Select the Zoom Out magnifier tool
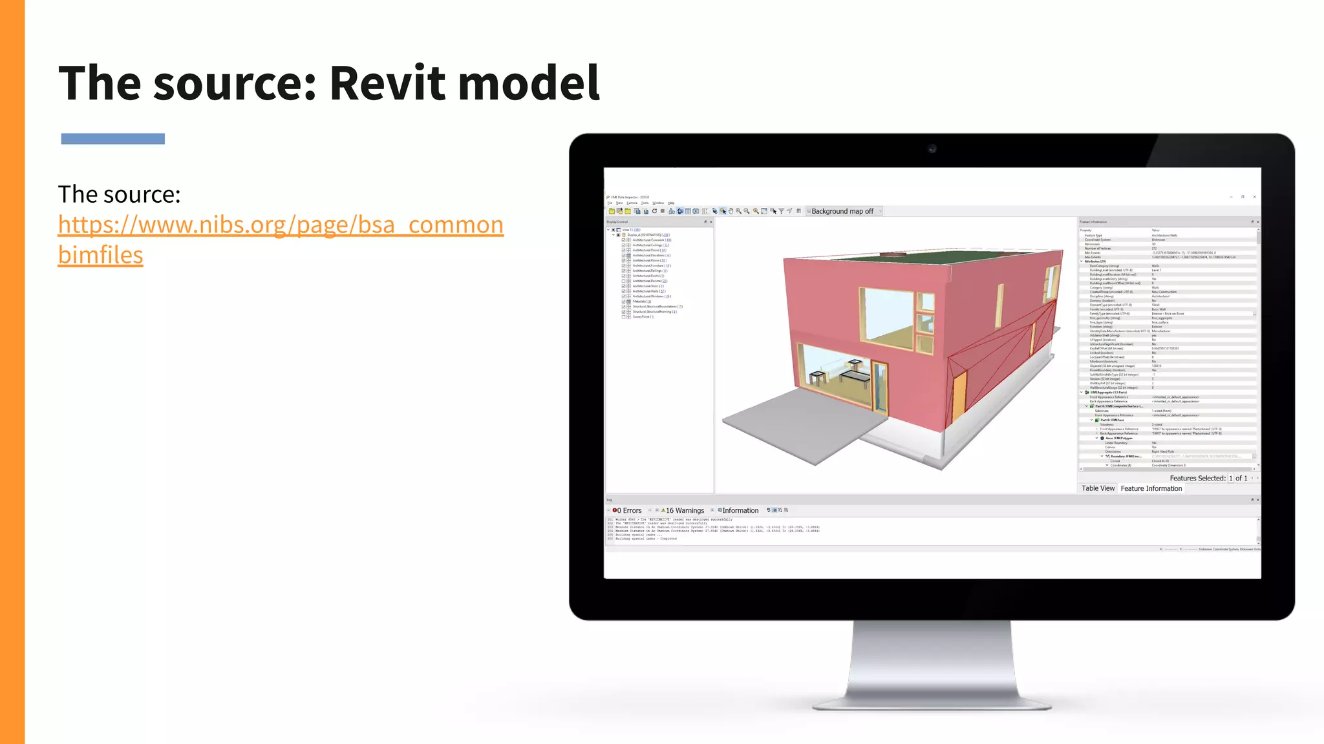1324x744 pixels. coord(747,211)
